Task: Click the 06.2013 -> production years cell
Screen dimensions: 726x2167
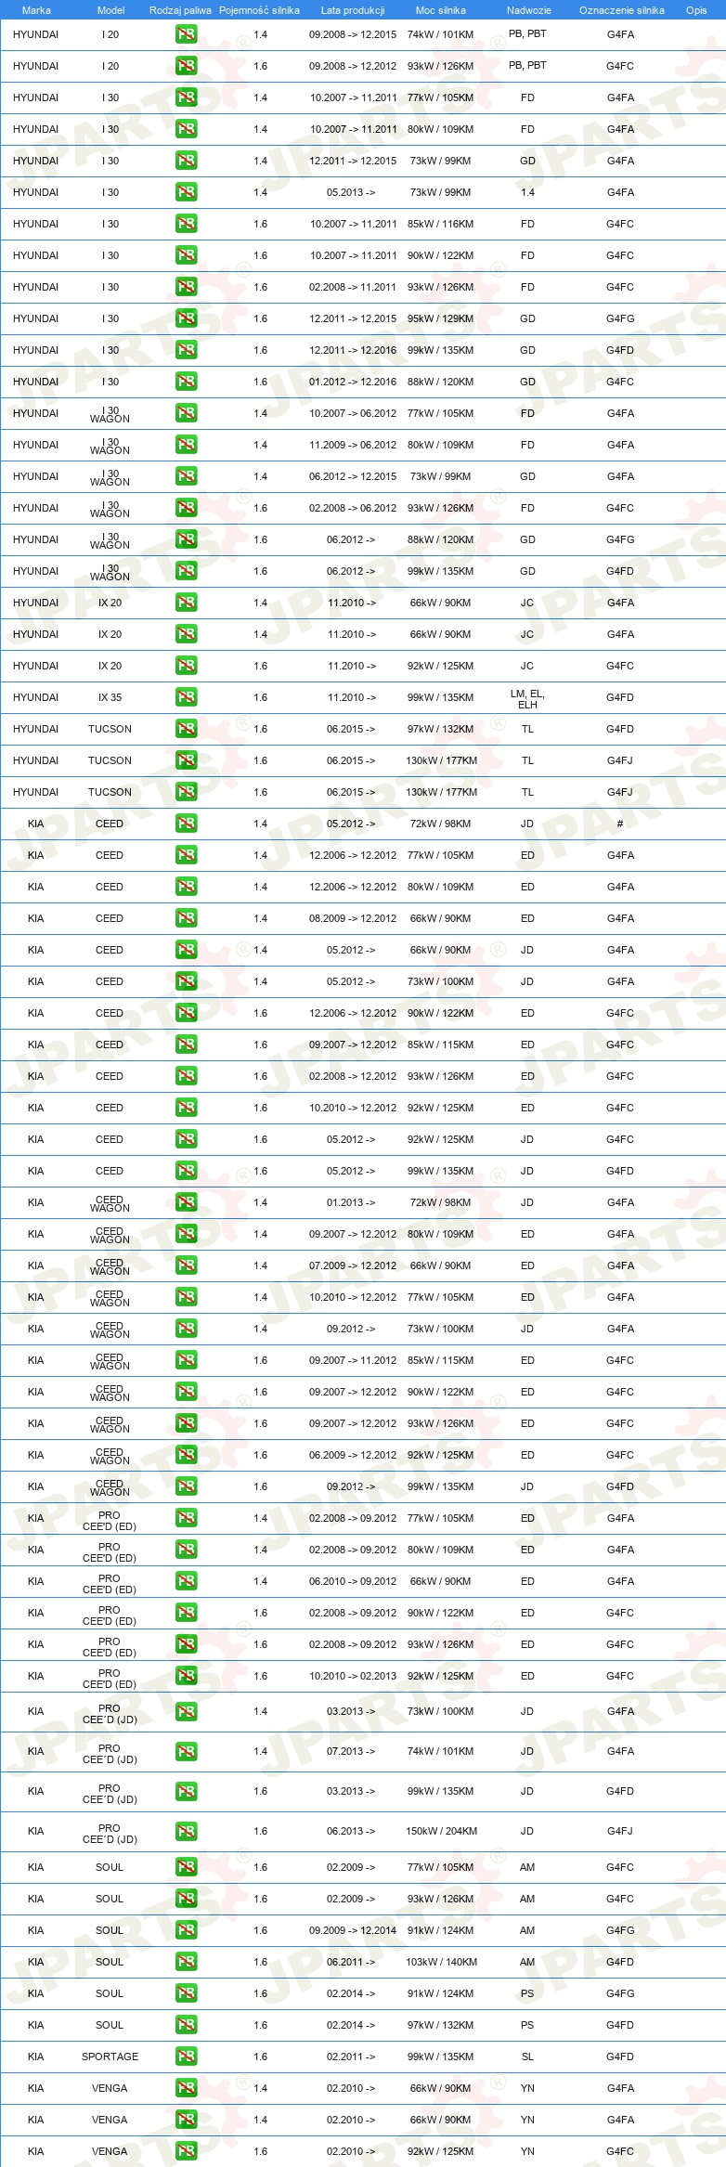Action: [x=351, y=1831]
